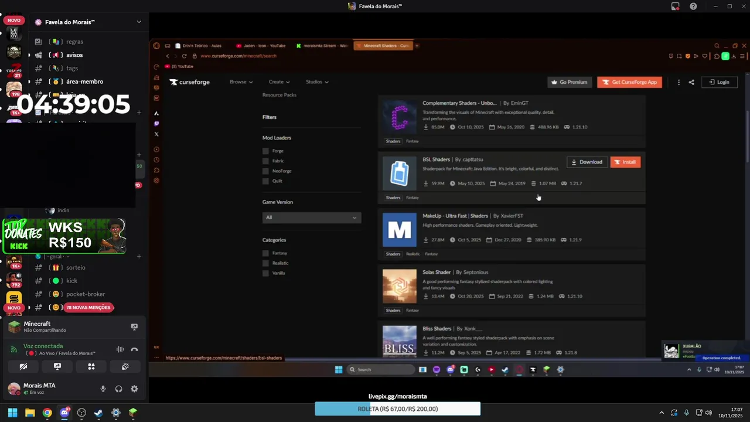750x422 pixels.
Task: Add a channel to the geral category
Action: point(139,257)
